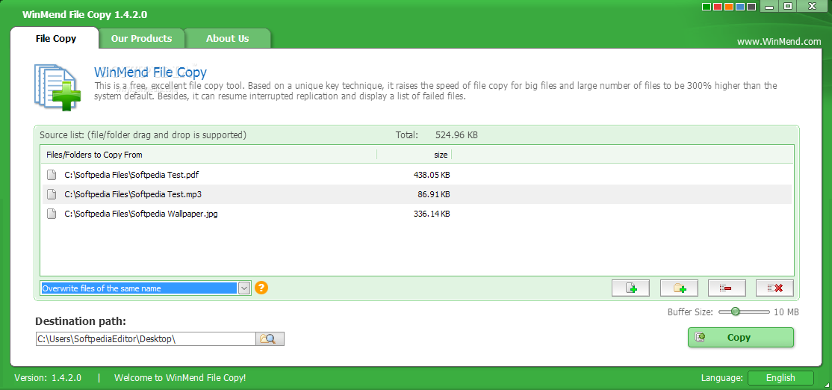Switch to the File Copy tab
Screen dimensions: 832x390
click(x=56, y=38)
